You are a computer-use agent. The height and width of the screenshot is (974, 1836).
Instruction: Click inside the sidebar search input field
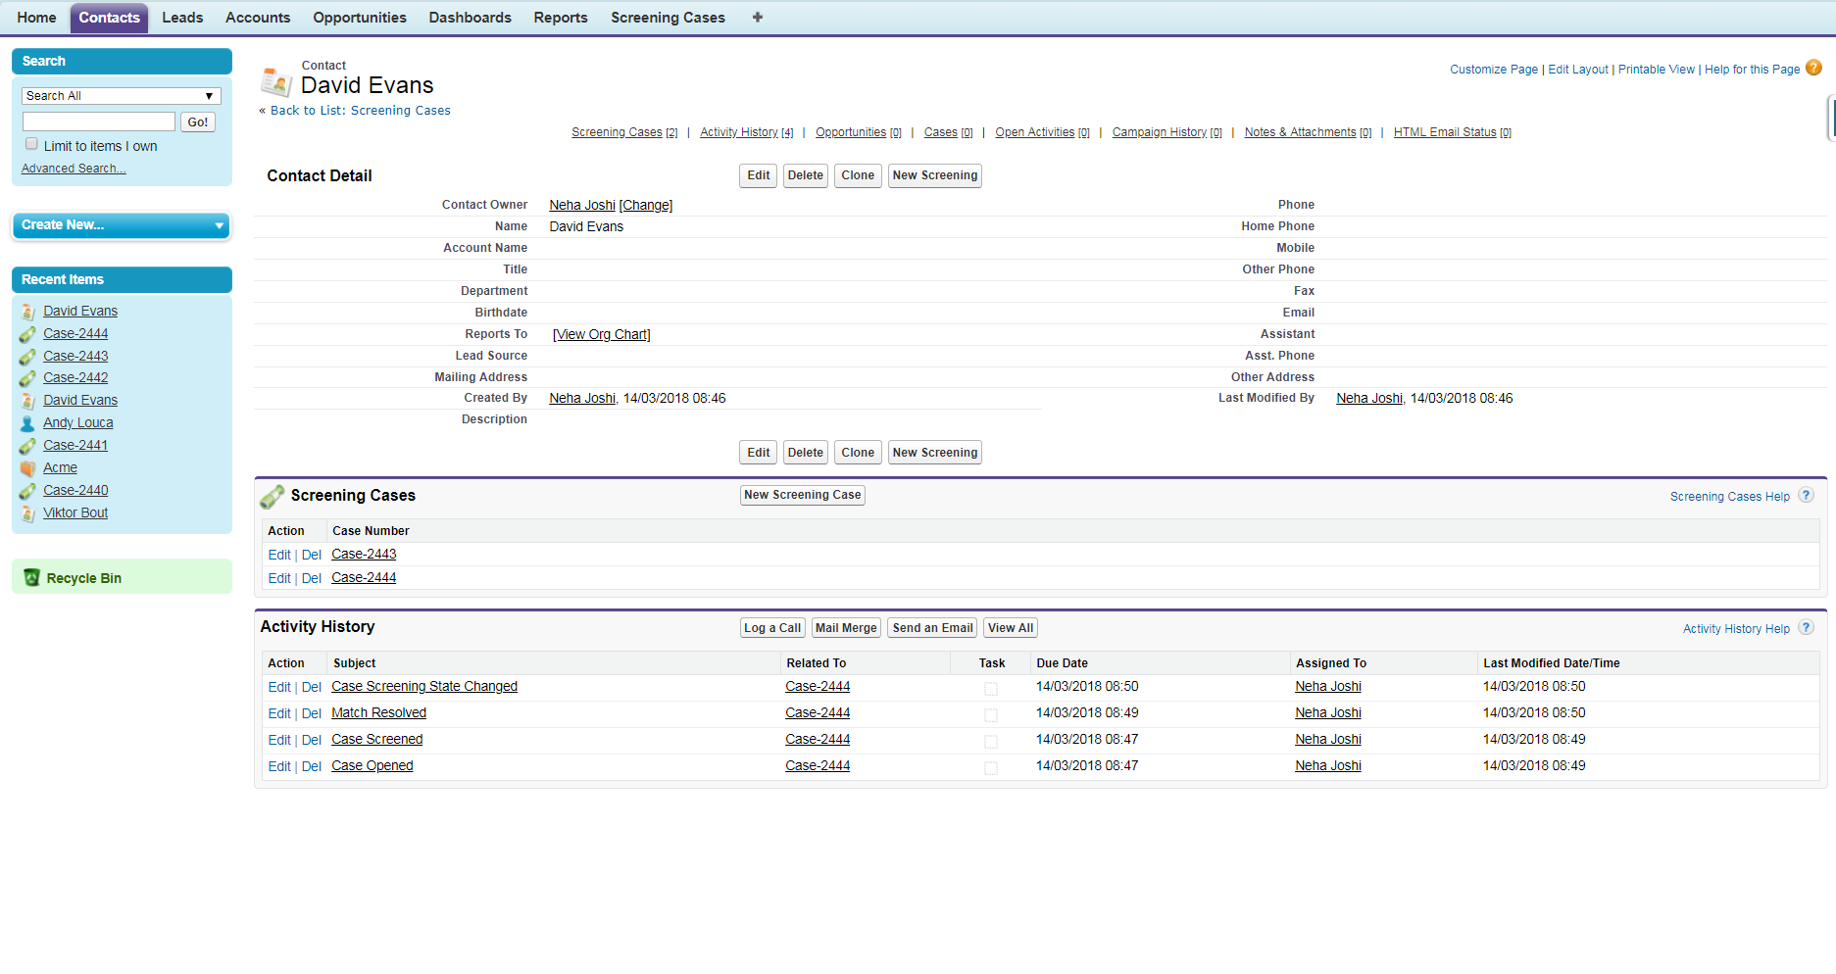point(98,122)
